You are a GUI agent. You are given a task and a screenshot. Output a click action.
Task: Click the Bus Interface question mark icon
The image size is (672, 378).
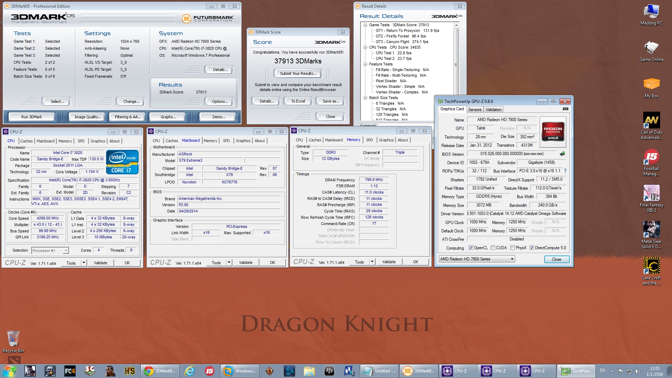point(565,171)
